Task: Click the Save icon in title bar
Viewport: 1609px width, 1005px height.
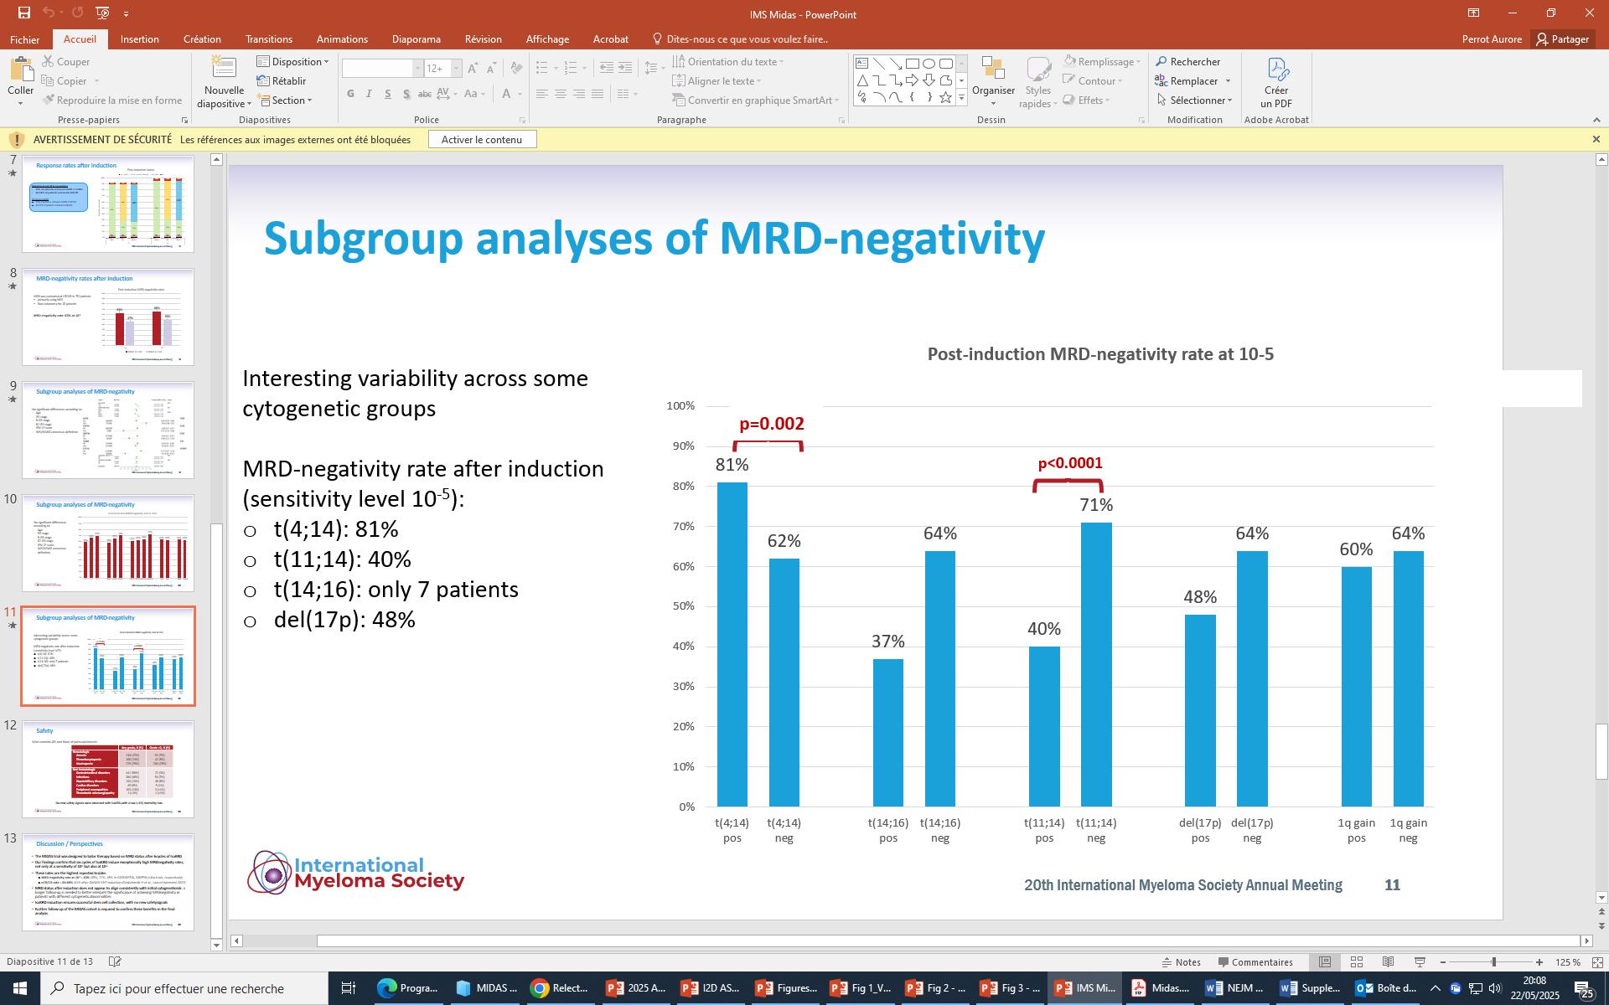Action: pyautogui.click(x=23, y=13)
